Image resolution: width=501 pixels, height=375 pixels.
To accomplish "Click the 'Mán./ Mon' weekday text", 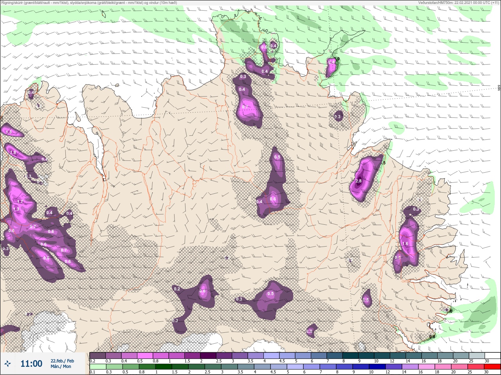I will coord(61,366).
